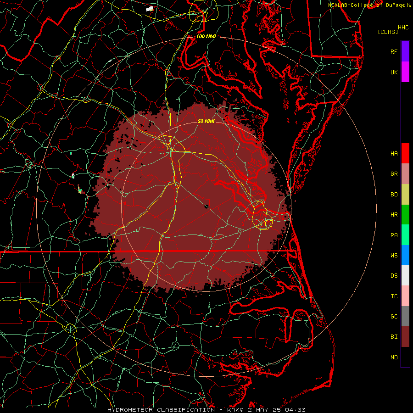Click the RF purple legend swatch

pyautogui.click(x=405, y=51)
